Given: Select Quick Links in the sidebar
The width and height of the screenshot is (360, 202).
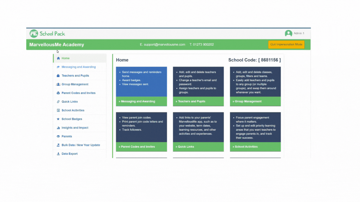Looking at the screenshot, I should click(80, 102).
